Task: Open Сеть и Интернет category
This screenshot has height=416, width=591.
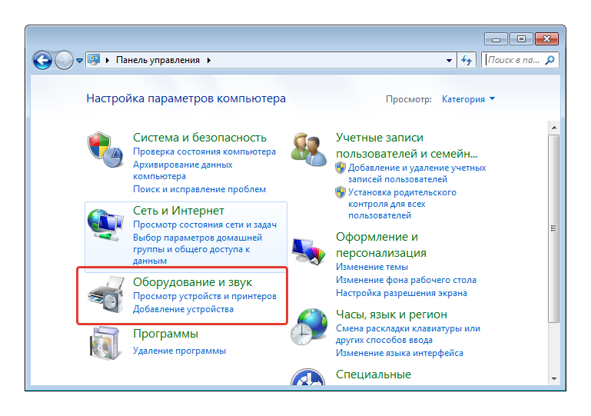Action: coord(178,211)
